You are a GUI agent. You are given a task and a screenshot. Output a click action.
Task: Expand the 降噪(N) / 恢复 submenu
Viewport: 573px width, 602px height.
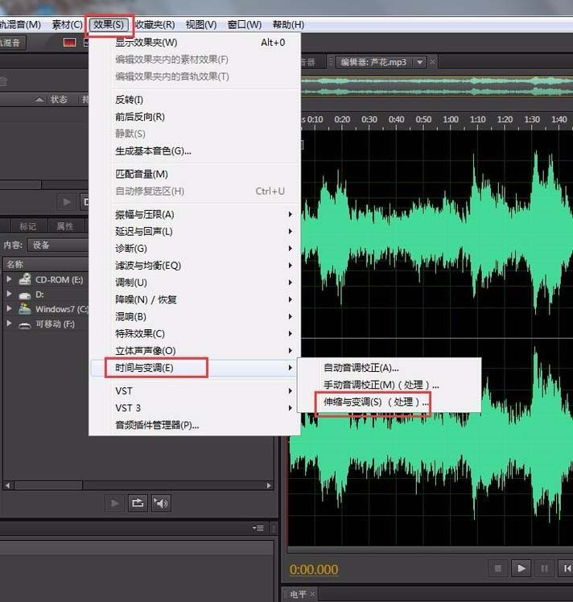195,299
